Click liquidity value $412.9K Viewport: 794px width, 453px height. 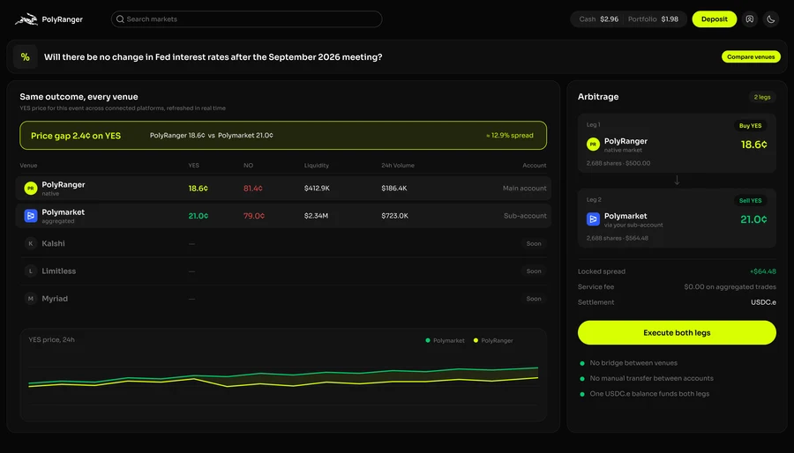click(x=317, y=188)
